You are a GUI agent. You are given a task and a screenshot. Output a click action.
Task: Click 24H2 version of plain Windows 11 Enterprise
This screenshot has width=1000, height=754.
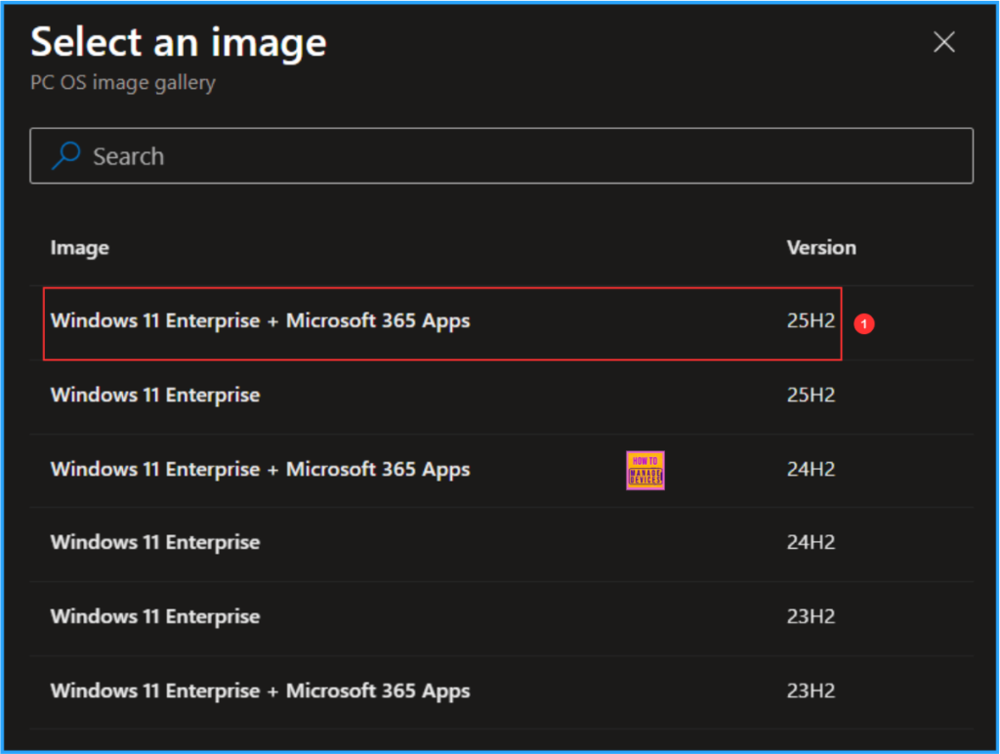tap(811, 543)
